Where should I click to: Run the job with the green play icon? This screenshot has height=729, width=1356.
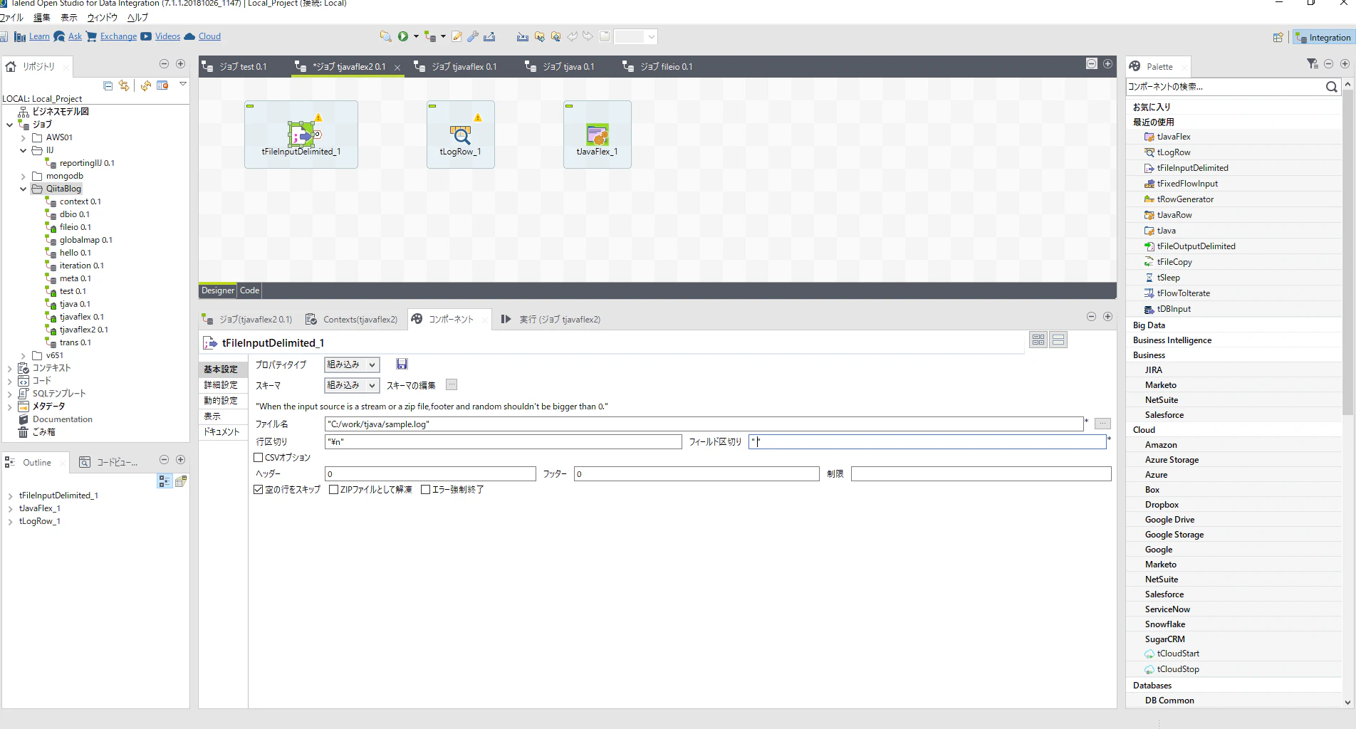coord(403,36)
